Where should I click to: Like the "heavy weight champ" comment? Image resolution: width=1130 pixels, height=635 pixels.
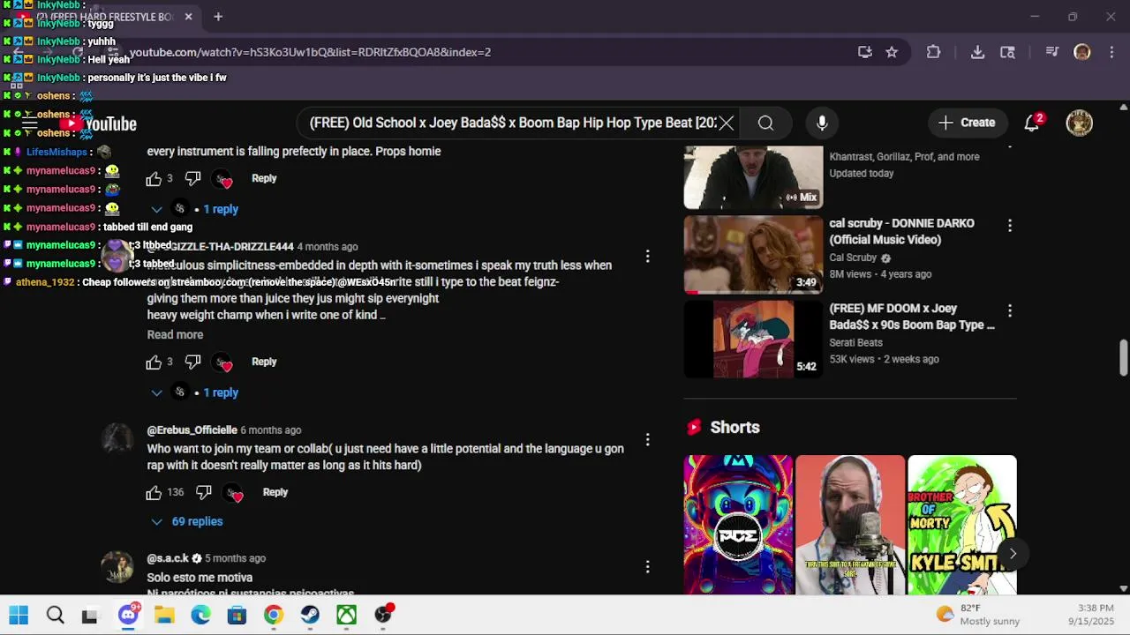click(x=154, y=362)
